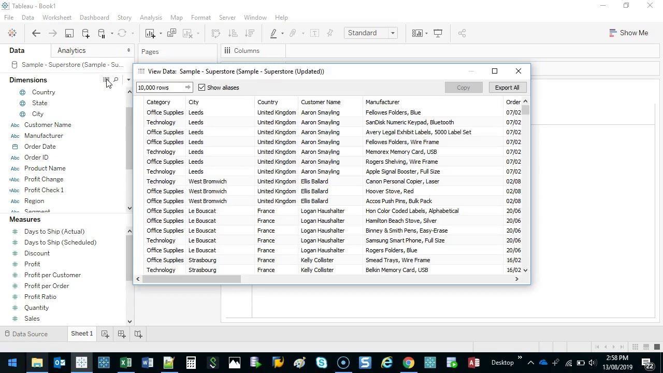Open Outlook from the Windows taskbar
This screenshot has width=663, height=373.
[60, 363]
